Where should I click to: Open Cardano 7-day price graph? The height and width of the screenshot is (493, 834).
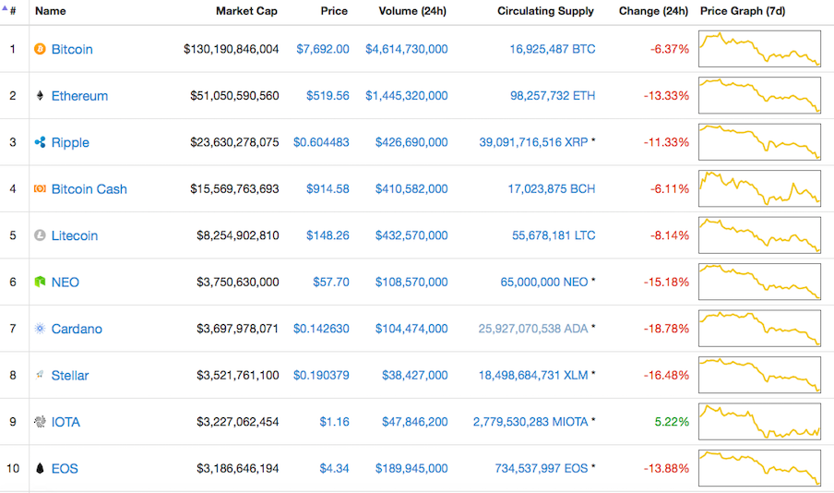(x=759, y=329)
